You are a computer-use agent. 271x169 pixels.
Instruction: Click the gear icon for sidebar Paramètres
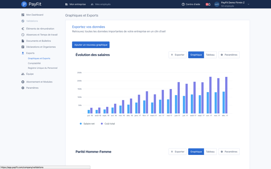coord(23,88)
